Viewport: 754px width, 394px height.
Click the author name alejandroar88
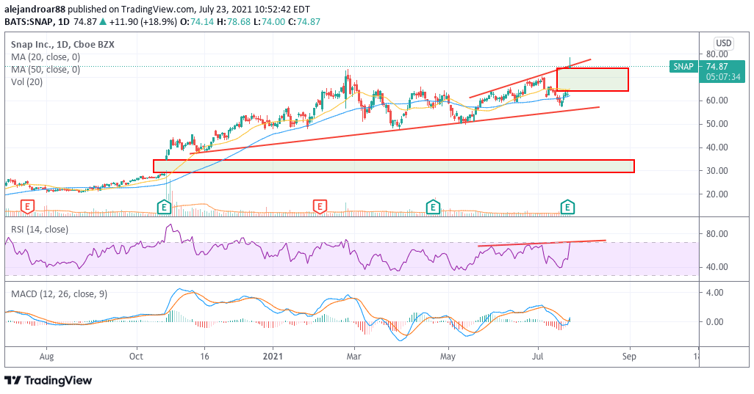click(35, 9)
